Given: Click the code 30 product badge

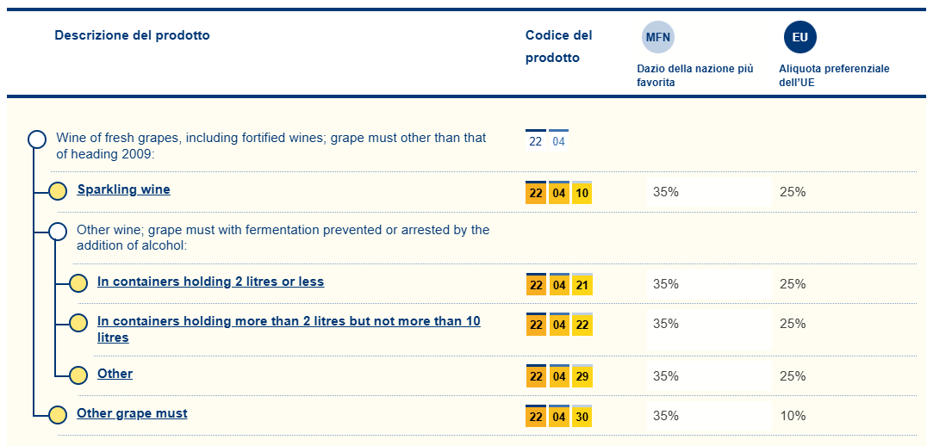Looking at the screenshot, I should [x=582, y=417].
